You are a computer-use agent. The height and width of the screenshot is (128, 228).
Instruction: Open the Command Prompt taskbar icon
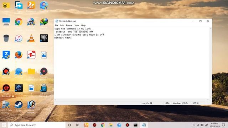coord(135,125)
